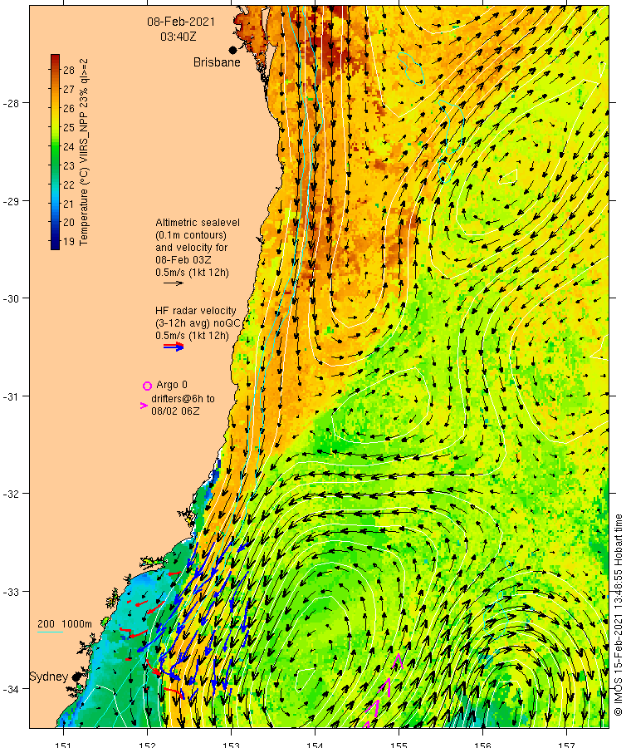
Task: Click the time stamp 03:40Z
Action: coord(178,37)
